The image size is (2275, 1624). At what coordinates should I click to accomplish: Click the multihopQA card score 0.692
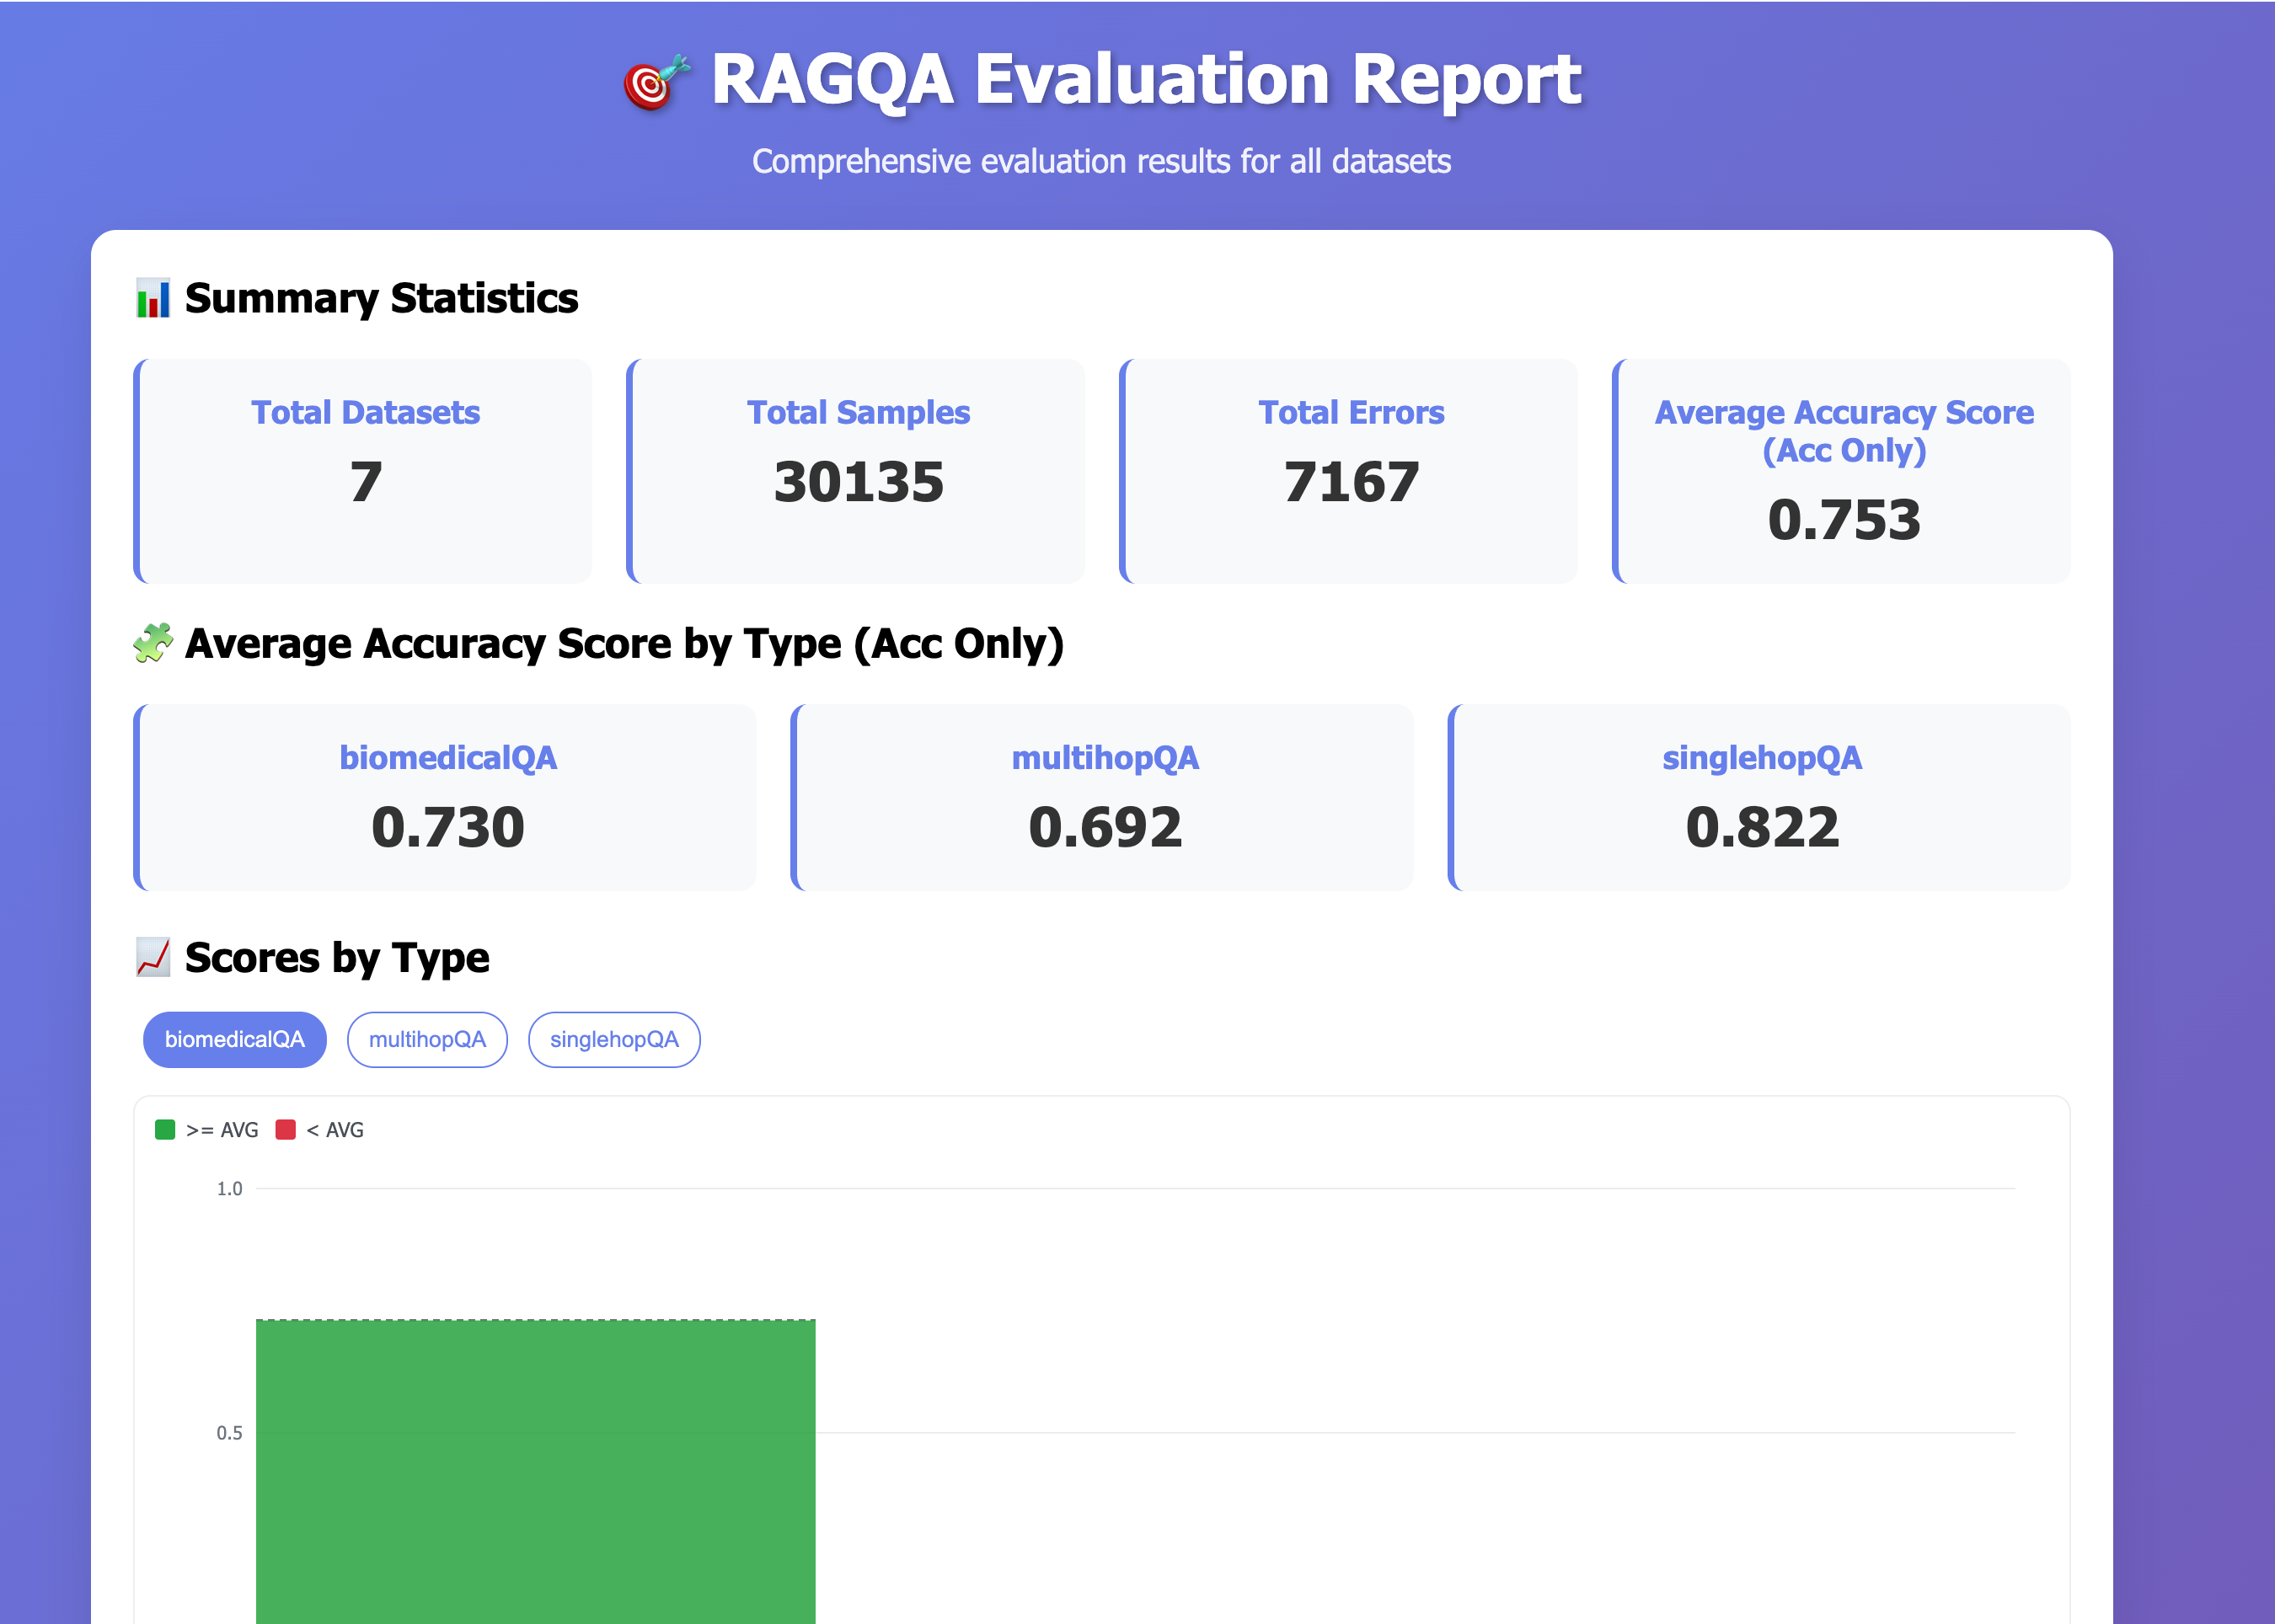pos(1105,827)
